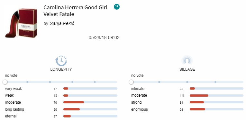Select the long lasting longevity bar
Image resolution: width=246 pixels, height=120 pixels.
[x=90, y=109]
